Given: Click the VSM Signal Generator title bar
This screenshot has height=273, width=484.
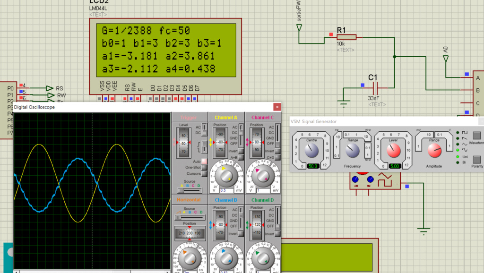Looking at the screenshot, I should [x=387, y=121].
